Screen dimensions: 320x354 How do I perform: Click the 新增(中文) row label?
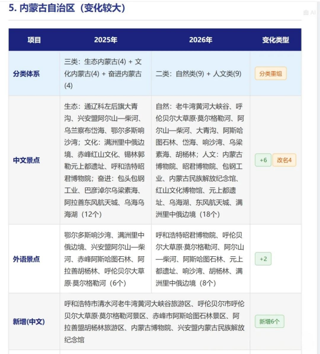tap(29, 322)
